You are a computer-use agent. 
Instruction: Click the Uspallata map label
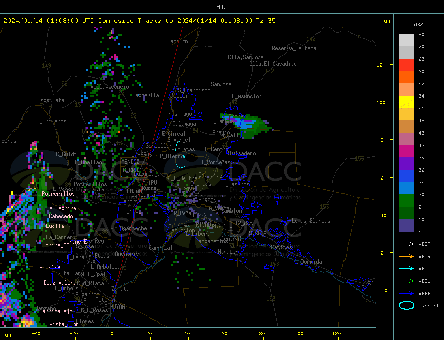(51, 100)
